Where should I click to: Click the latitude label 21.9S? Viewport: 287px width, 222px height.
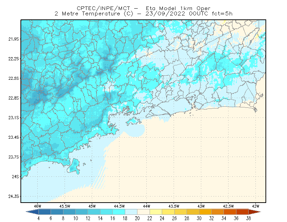(14, 39)
